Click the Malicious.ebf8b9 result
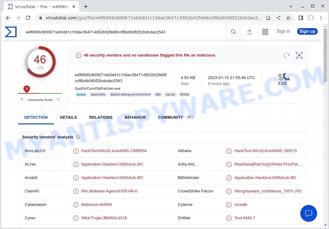This screenshot has width=329, height=229. [97, 205]
